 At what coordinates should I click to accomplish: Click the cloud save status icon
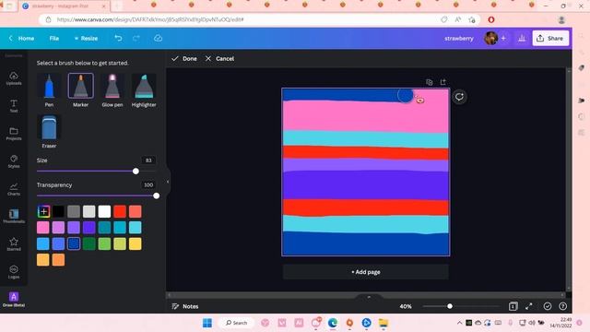click(158, 38)
